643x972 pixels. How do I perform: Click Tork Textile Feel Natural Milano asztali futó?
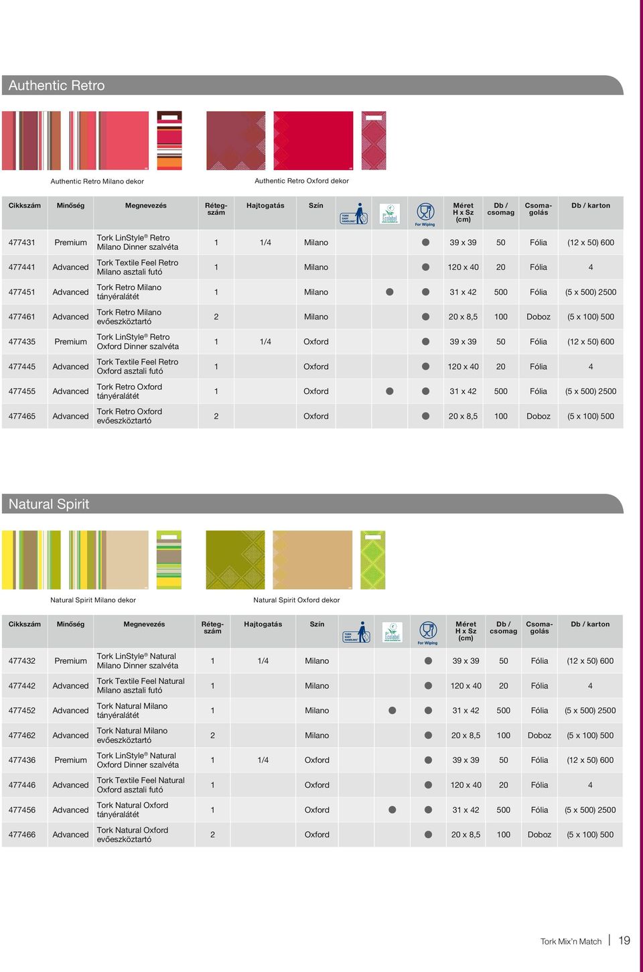(141, 686)
